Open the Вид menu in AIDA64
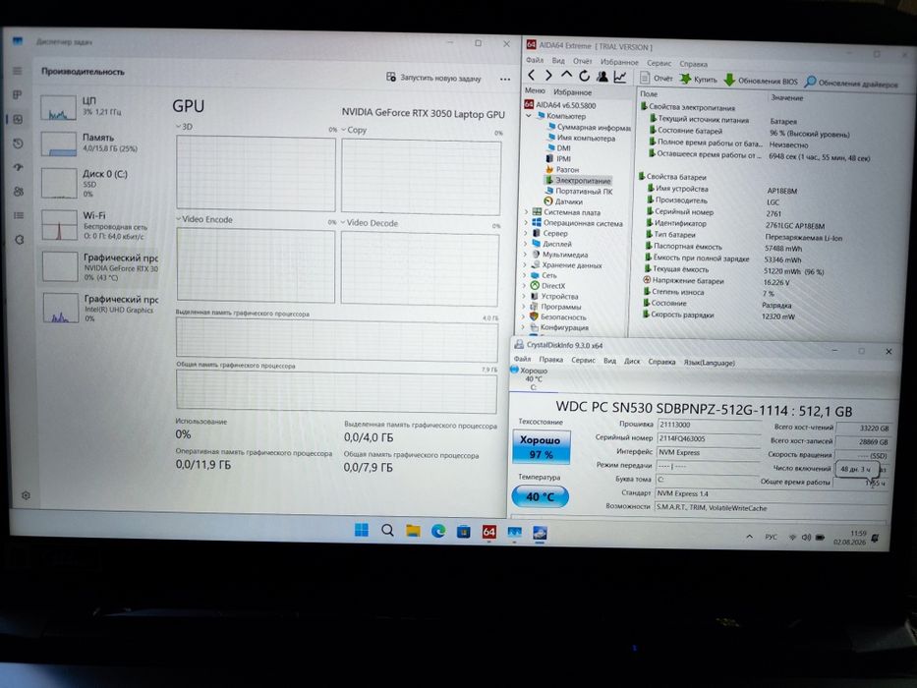917x688 pixels. coord(558,60)
